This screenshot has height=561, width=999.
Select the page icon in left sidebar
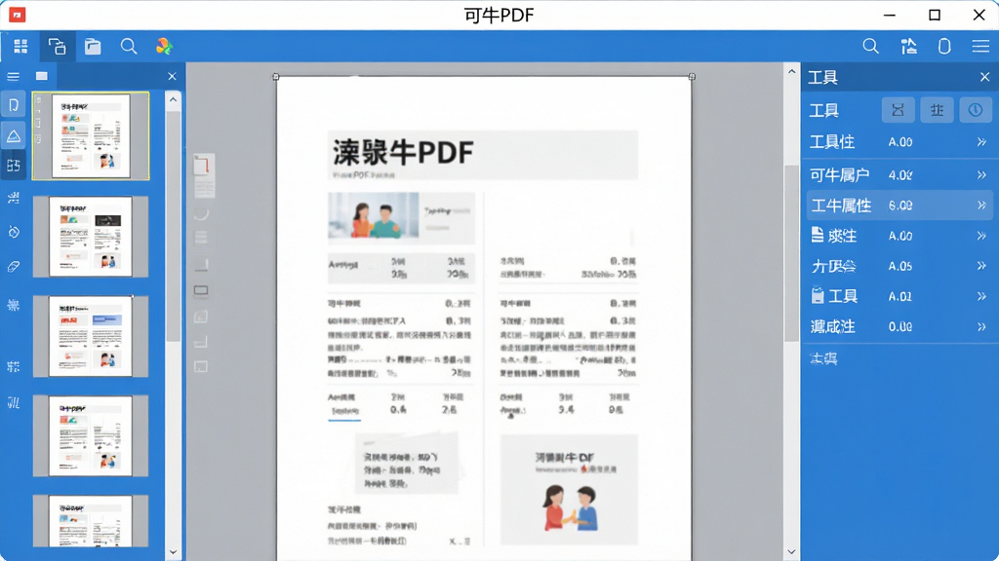[x=14, y=105]
